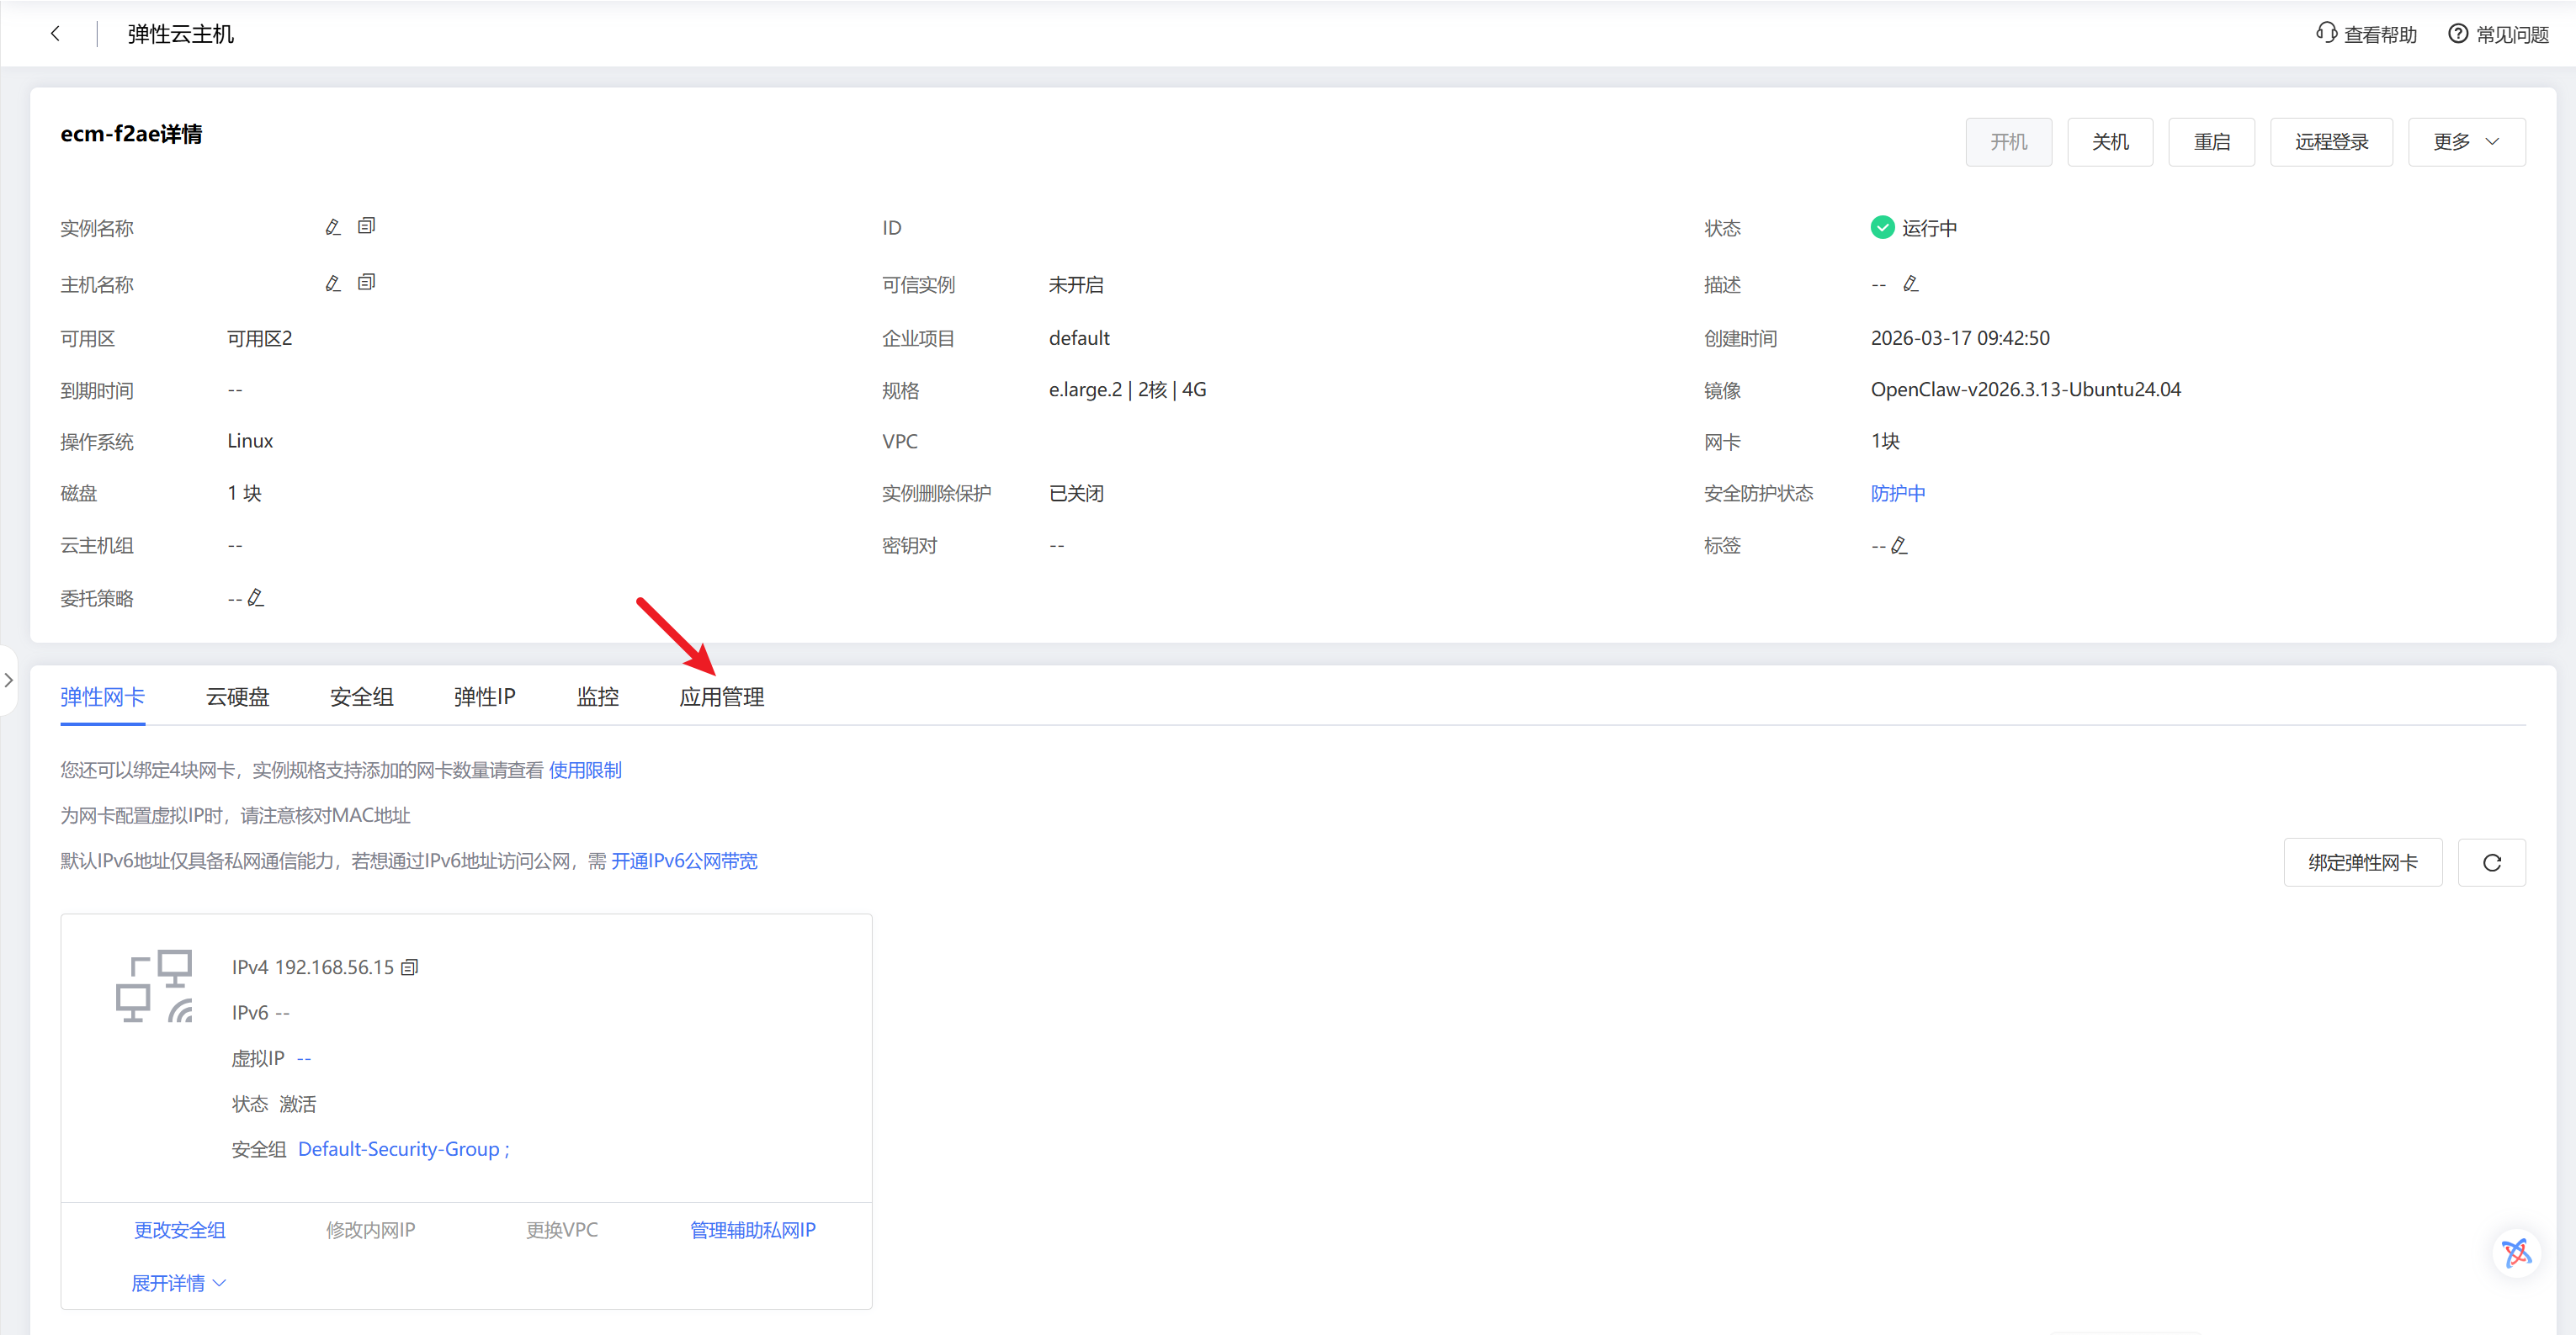Expand 展开详情 for the network card

(178, 1283)
